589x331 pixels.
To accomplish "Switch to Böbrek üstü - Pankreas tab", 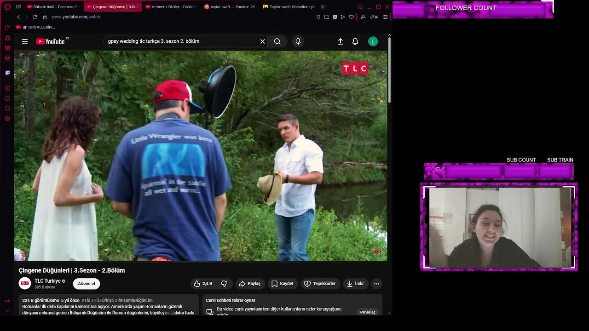I will 53,7.
